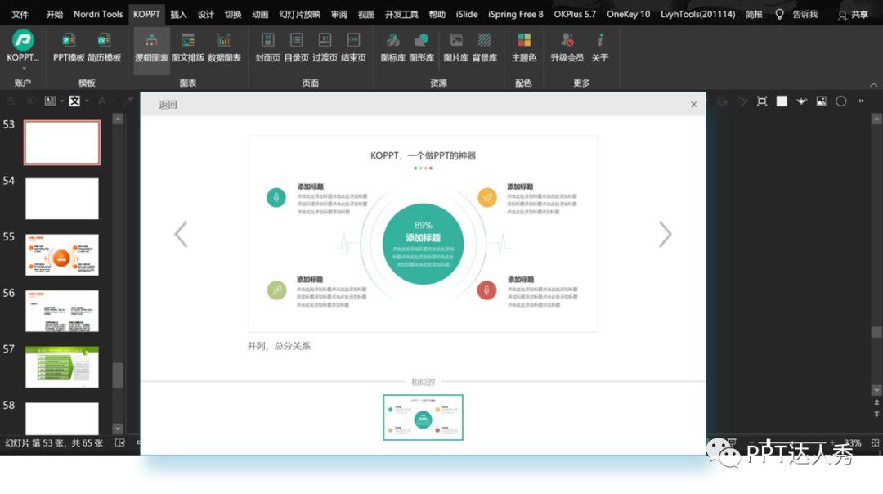The height and width of the screenshot is (494, 883).
Task: Collapse the ribbon with the chevron
Action: click(873, 84)
